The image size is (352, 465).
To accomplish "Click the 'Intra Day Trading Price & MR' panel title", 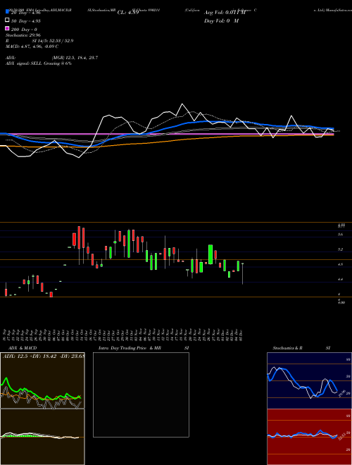I will 130,348.
